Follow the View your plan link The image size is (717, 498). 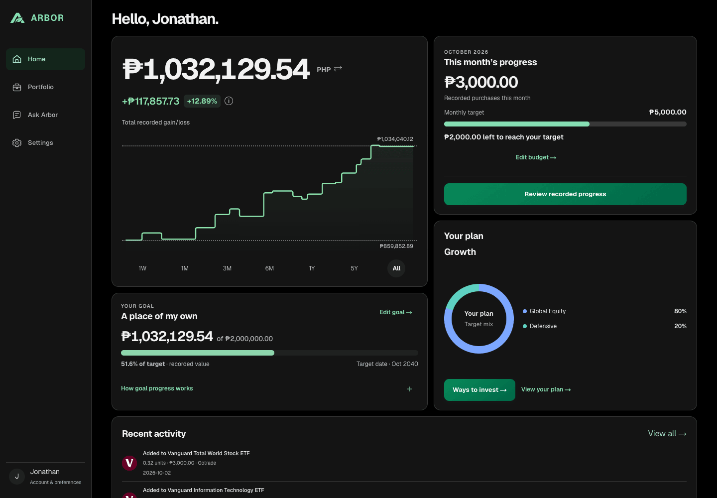click(546, 389)
